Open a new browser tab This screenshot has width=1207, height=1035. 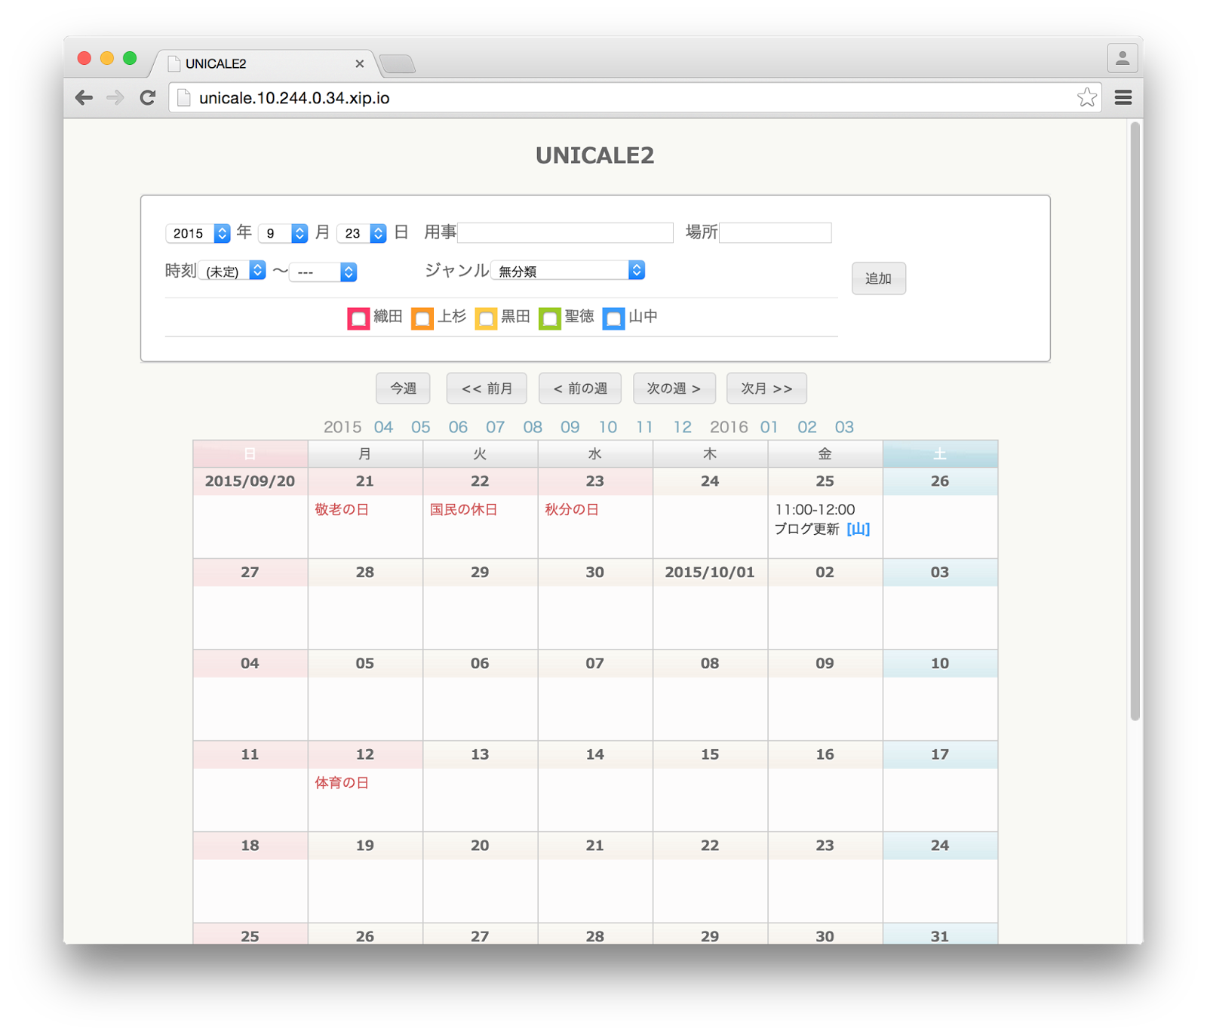398,64
